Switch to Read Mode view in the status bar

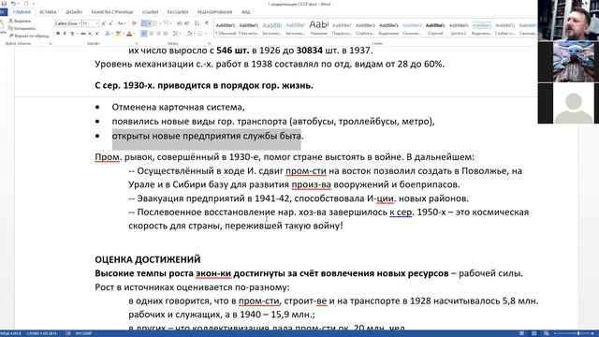click(x=522, y=333)
